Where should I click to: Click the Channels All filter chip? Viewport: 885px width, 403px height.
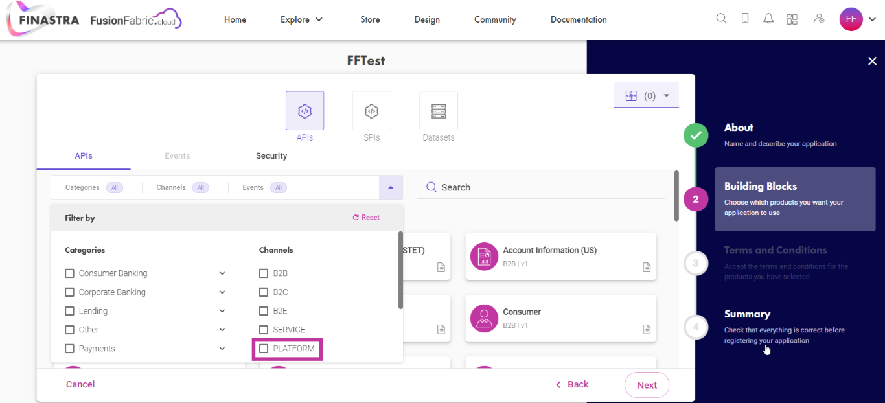coord(201,188)
